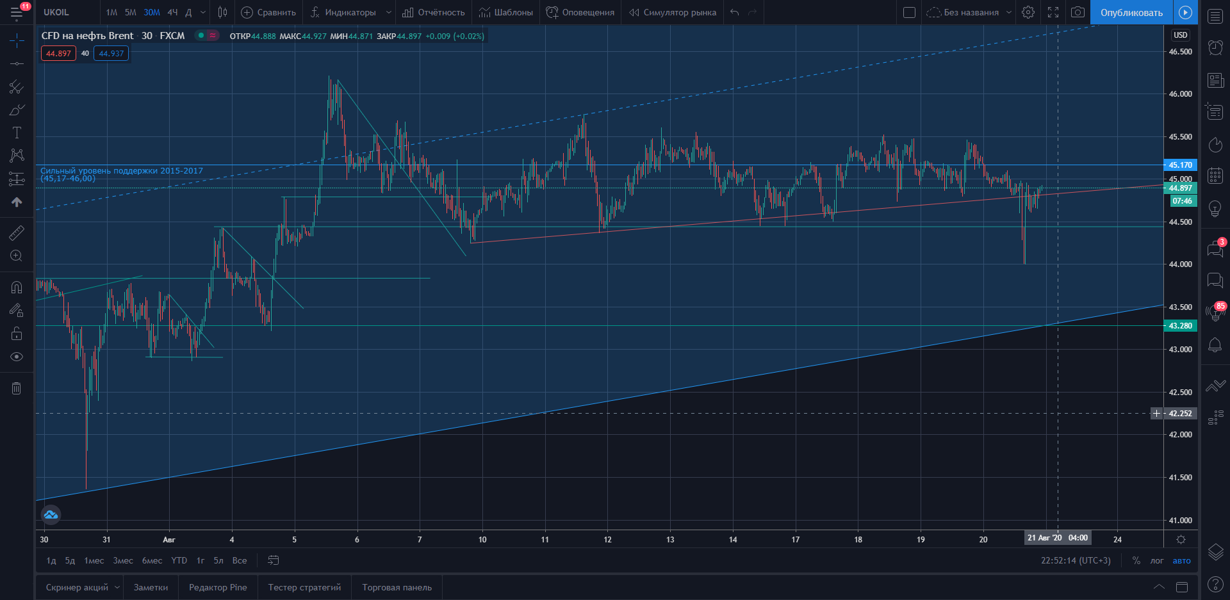Toggle logarithmic scale 'лог'
1230x600 pixels.
tap(1156, 560)
